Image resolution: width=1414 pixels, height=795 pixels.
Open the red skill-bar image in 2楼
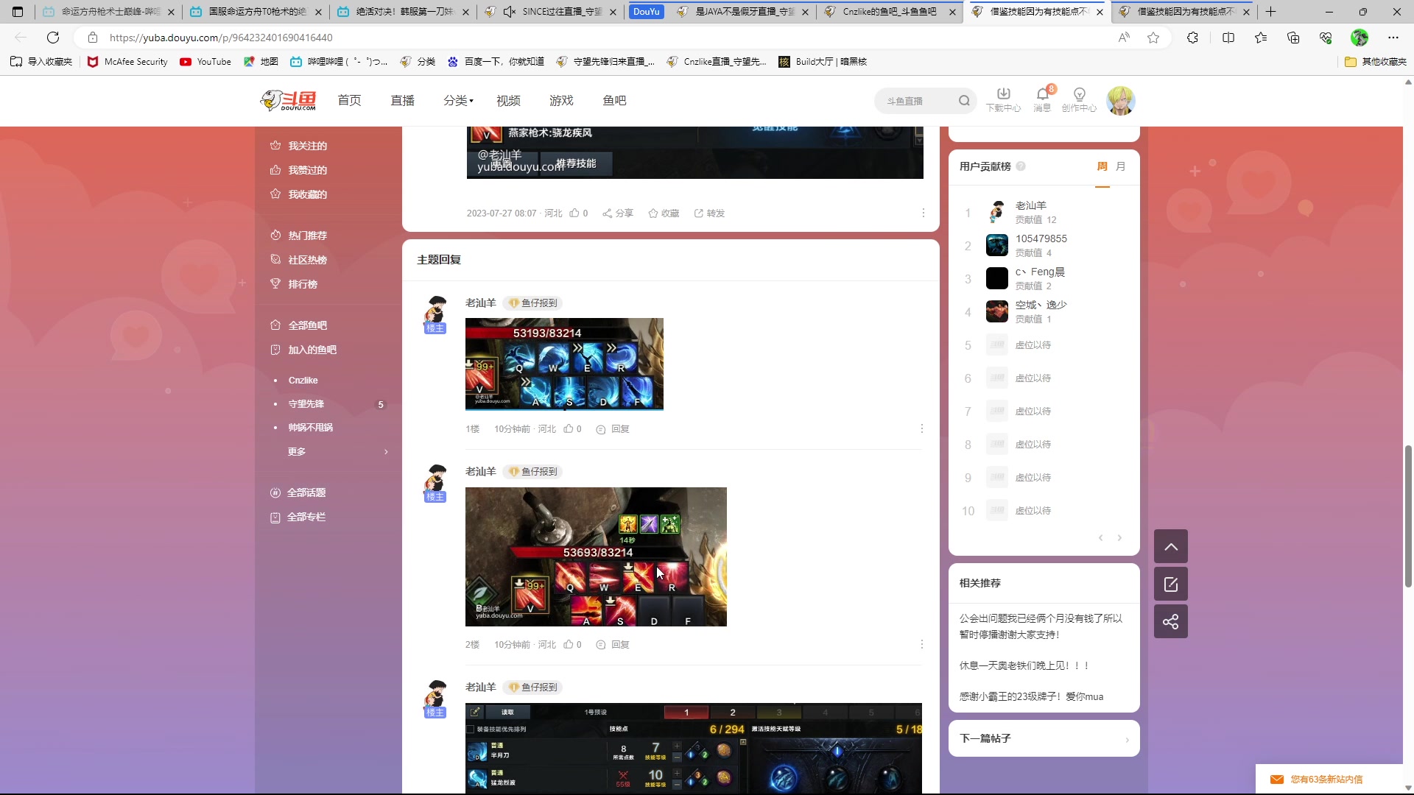pyautogui.click(x=596, y=556)
